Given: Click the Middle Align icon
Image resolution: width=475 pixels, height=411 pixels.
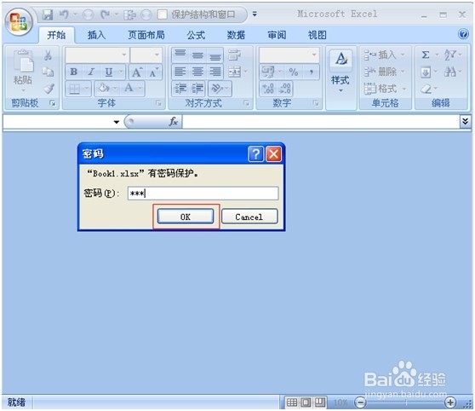Looking at the screenshot, I should [197, 55].
